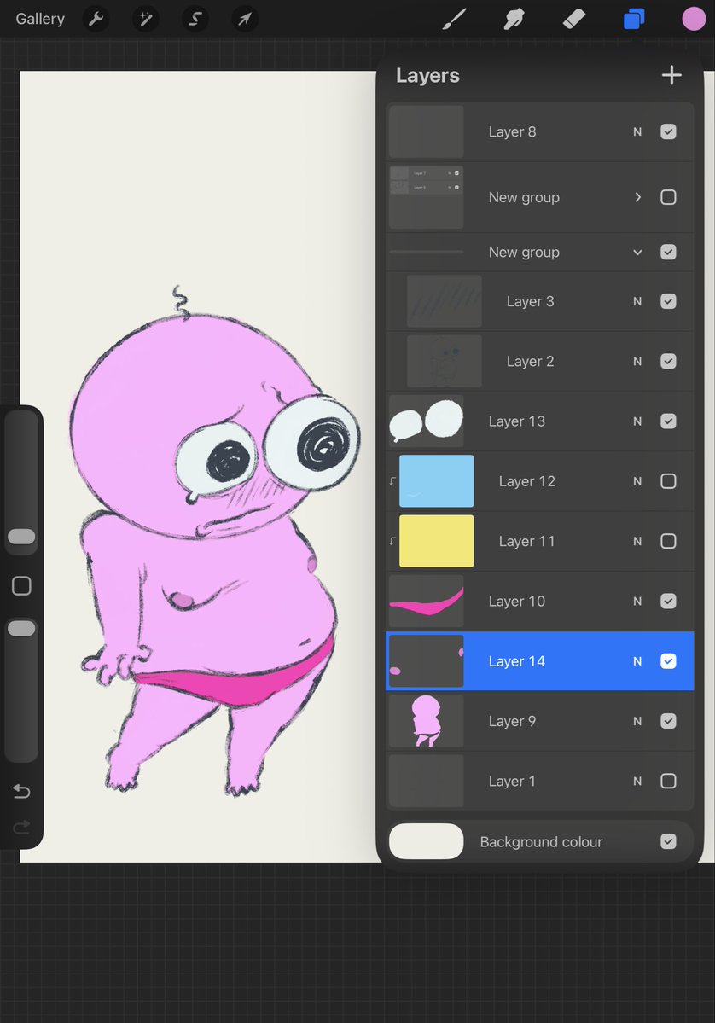Open blend mode N for Layer 10
This screenshot has height=1023, width=715.
(x=637, y=602)
